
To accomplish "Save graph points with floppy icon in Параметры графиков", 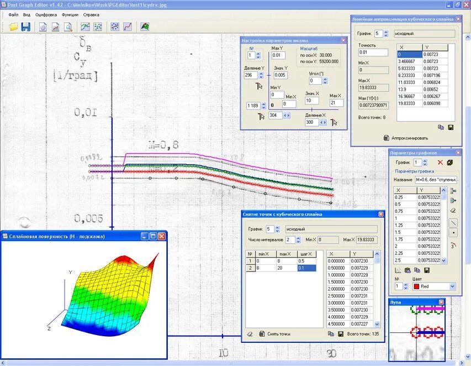I will pyautogui.click(x=426, y=270).
